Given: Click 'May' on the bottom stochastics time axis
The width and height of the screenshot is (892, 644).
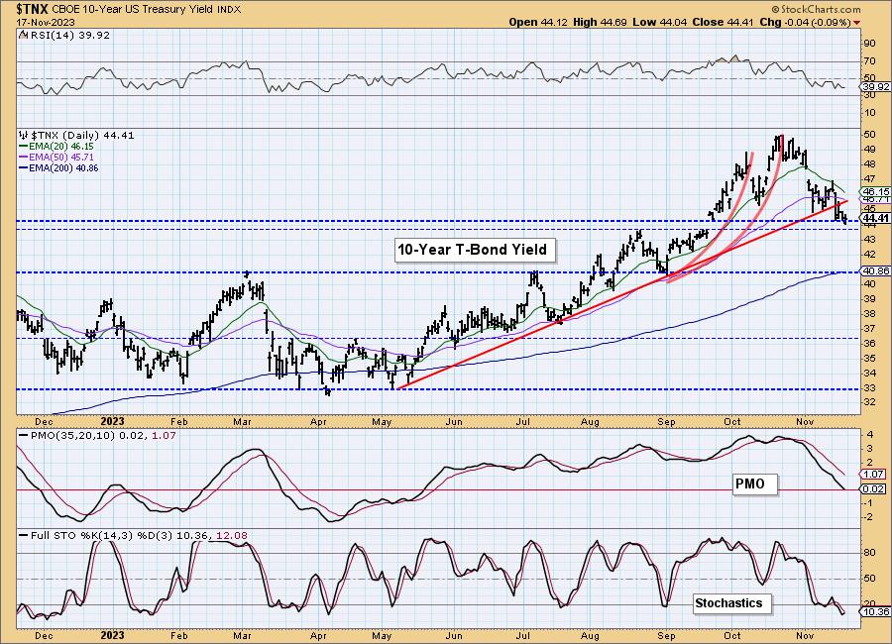Looking at the screenshot, I should 382,635.
